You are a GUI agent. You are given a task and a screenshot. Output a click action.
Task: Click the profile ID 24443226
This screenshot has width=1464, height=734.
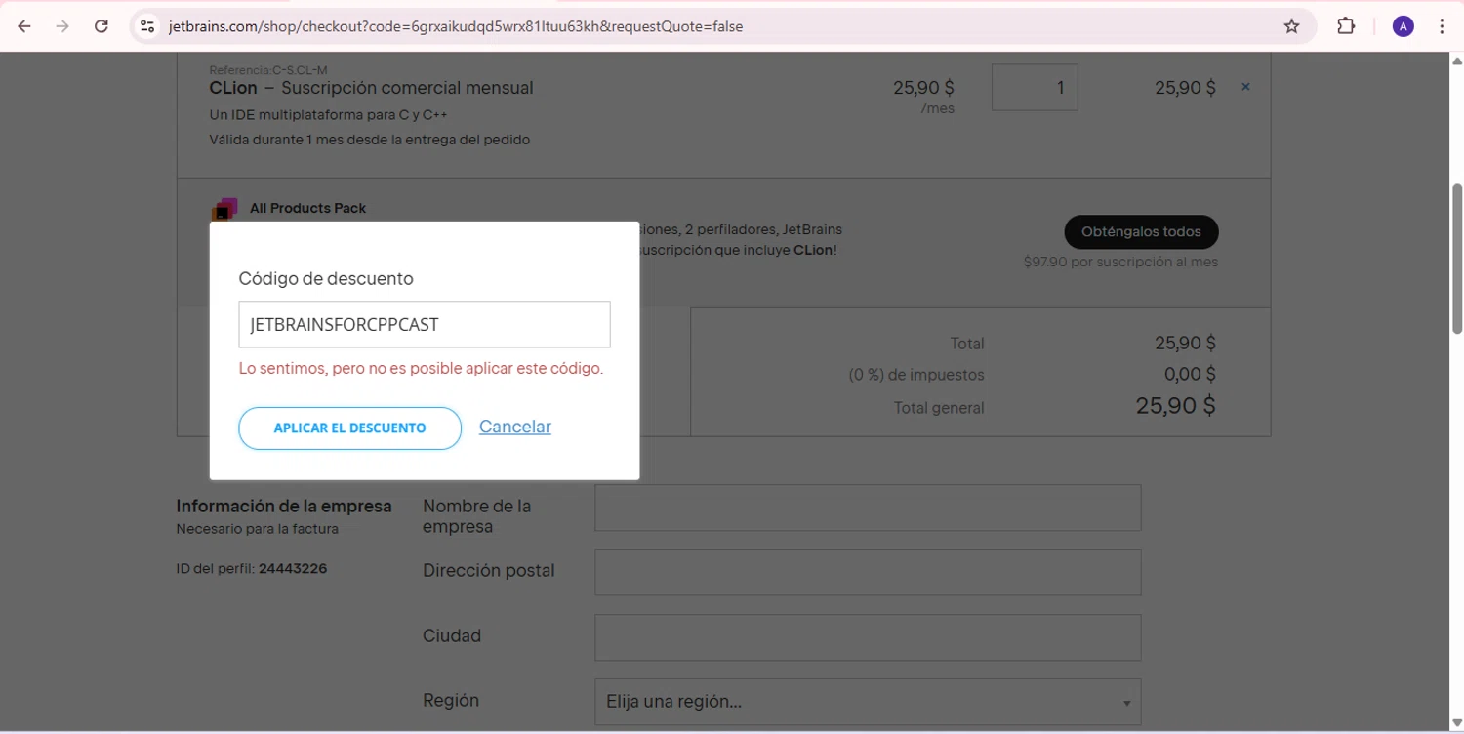tap(293, 568)
